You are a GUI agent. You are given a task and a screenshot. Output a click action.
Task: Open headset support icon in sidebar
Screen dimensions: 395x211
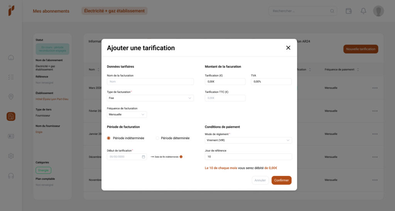coord(11,176)
